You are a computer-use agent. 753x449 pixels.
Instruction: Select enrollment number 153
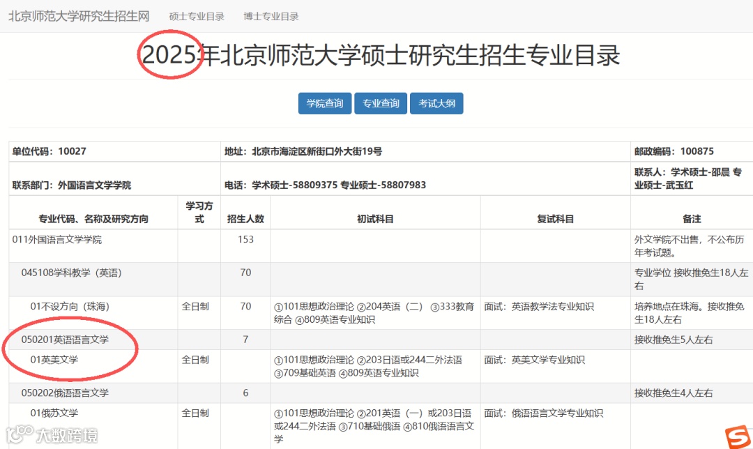[x=245, y=239]
